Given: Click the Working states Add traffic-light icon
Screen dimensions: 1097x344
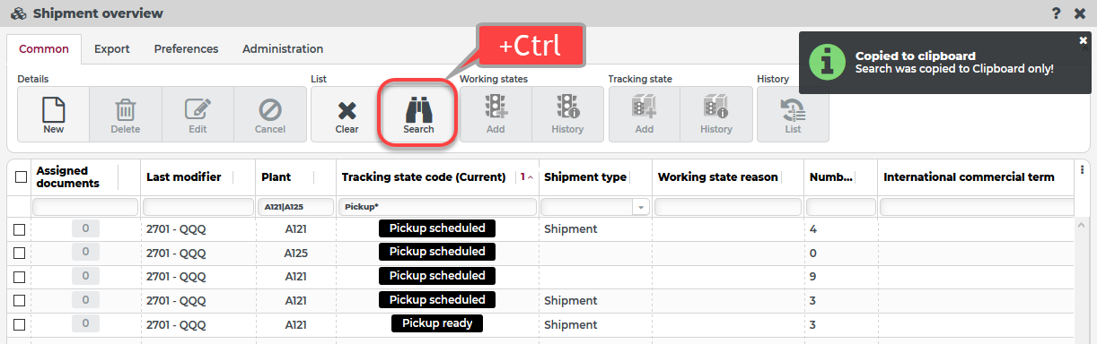Looking at the screenshot, I should coord(496,109).
